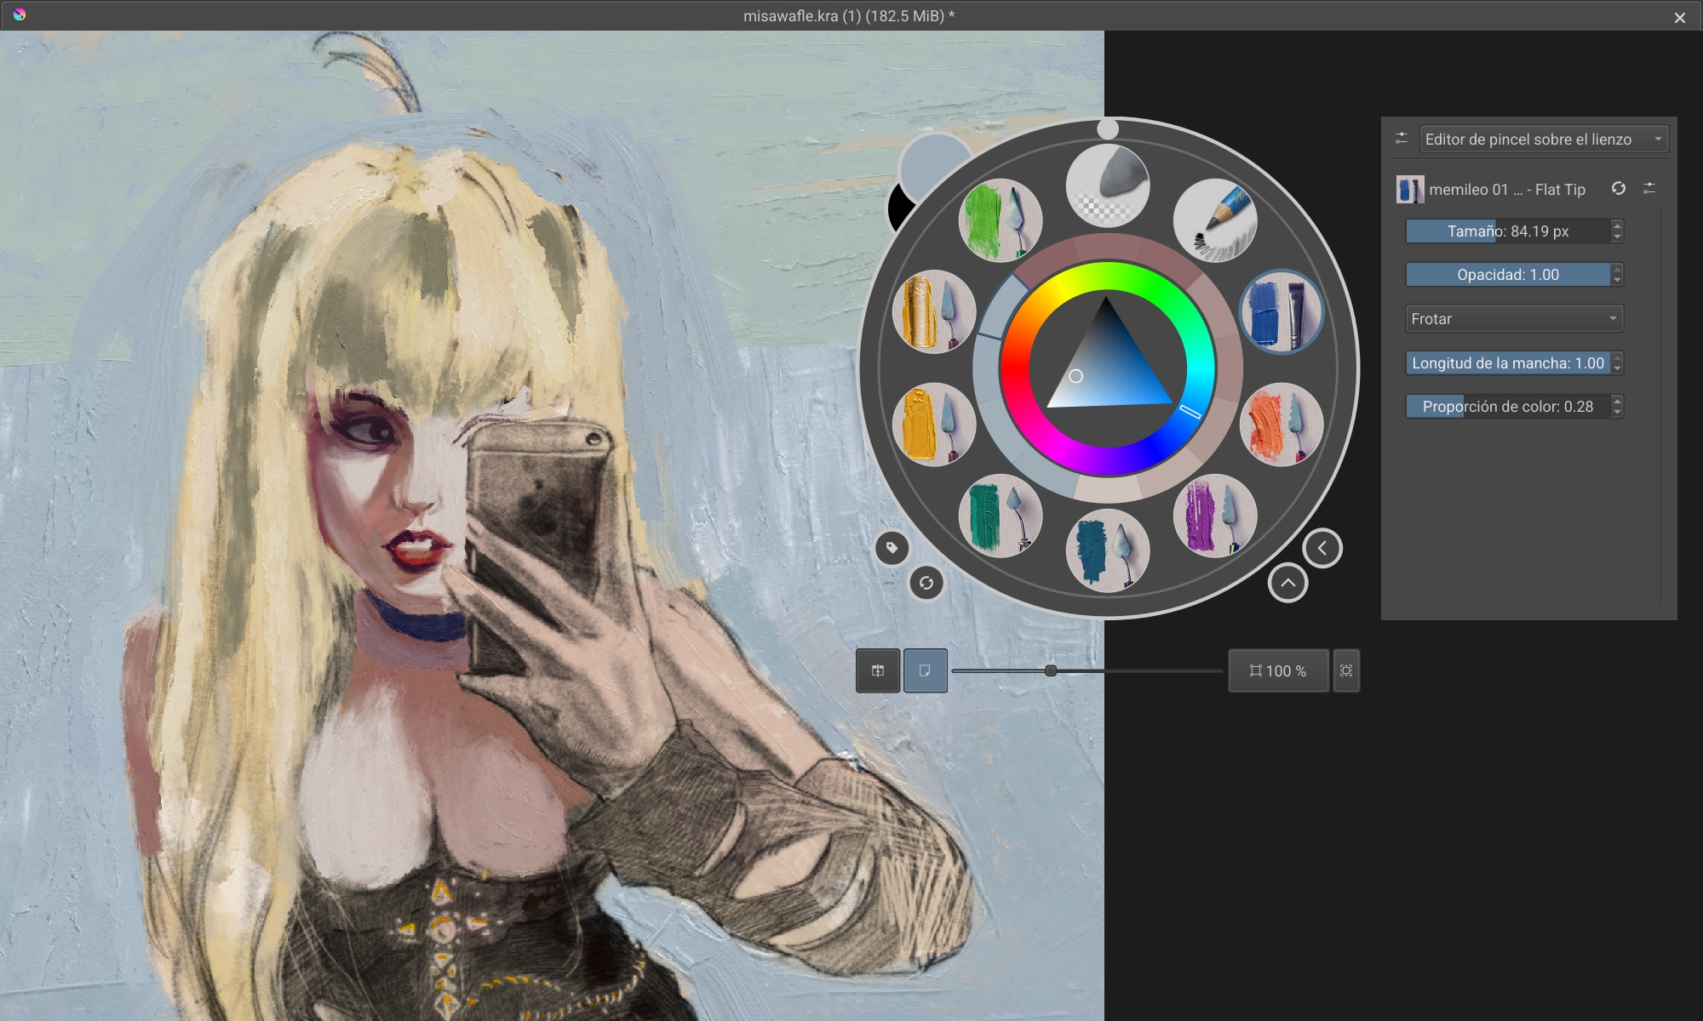Select the outlined blue-gray recent color segment
The width and height of the screenshot is (1703, 1021).
coord(1002,305)
